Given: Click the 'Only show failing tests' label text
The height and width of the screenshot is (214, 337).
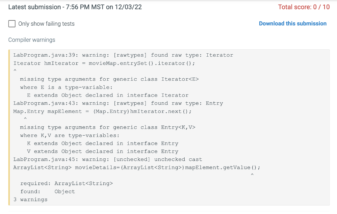Looking at the screenshot, I should pos(46,24).
